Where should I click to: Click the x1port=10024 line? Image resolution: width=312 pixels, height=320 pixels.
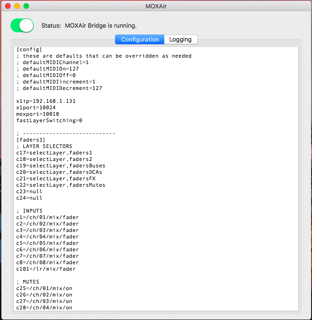(x=36, y=107)
